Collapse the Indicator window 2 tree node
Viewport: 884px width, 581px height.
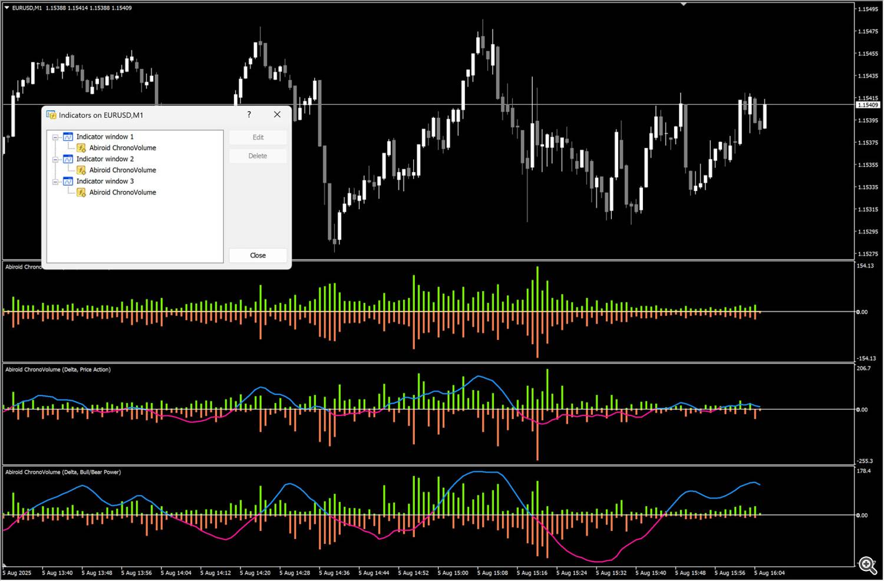(55, 160)
